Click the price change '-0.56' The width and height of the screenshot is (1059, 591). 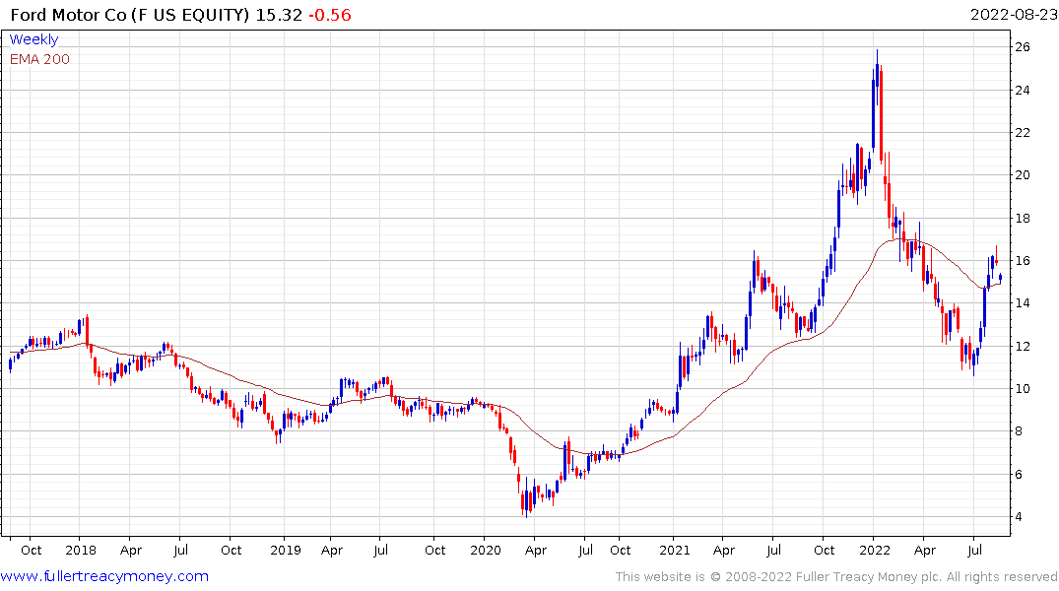click(x=330, y=15)
